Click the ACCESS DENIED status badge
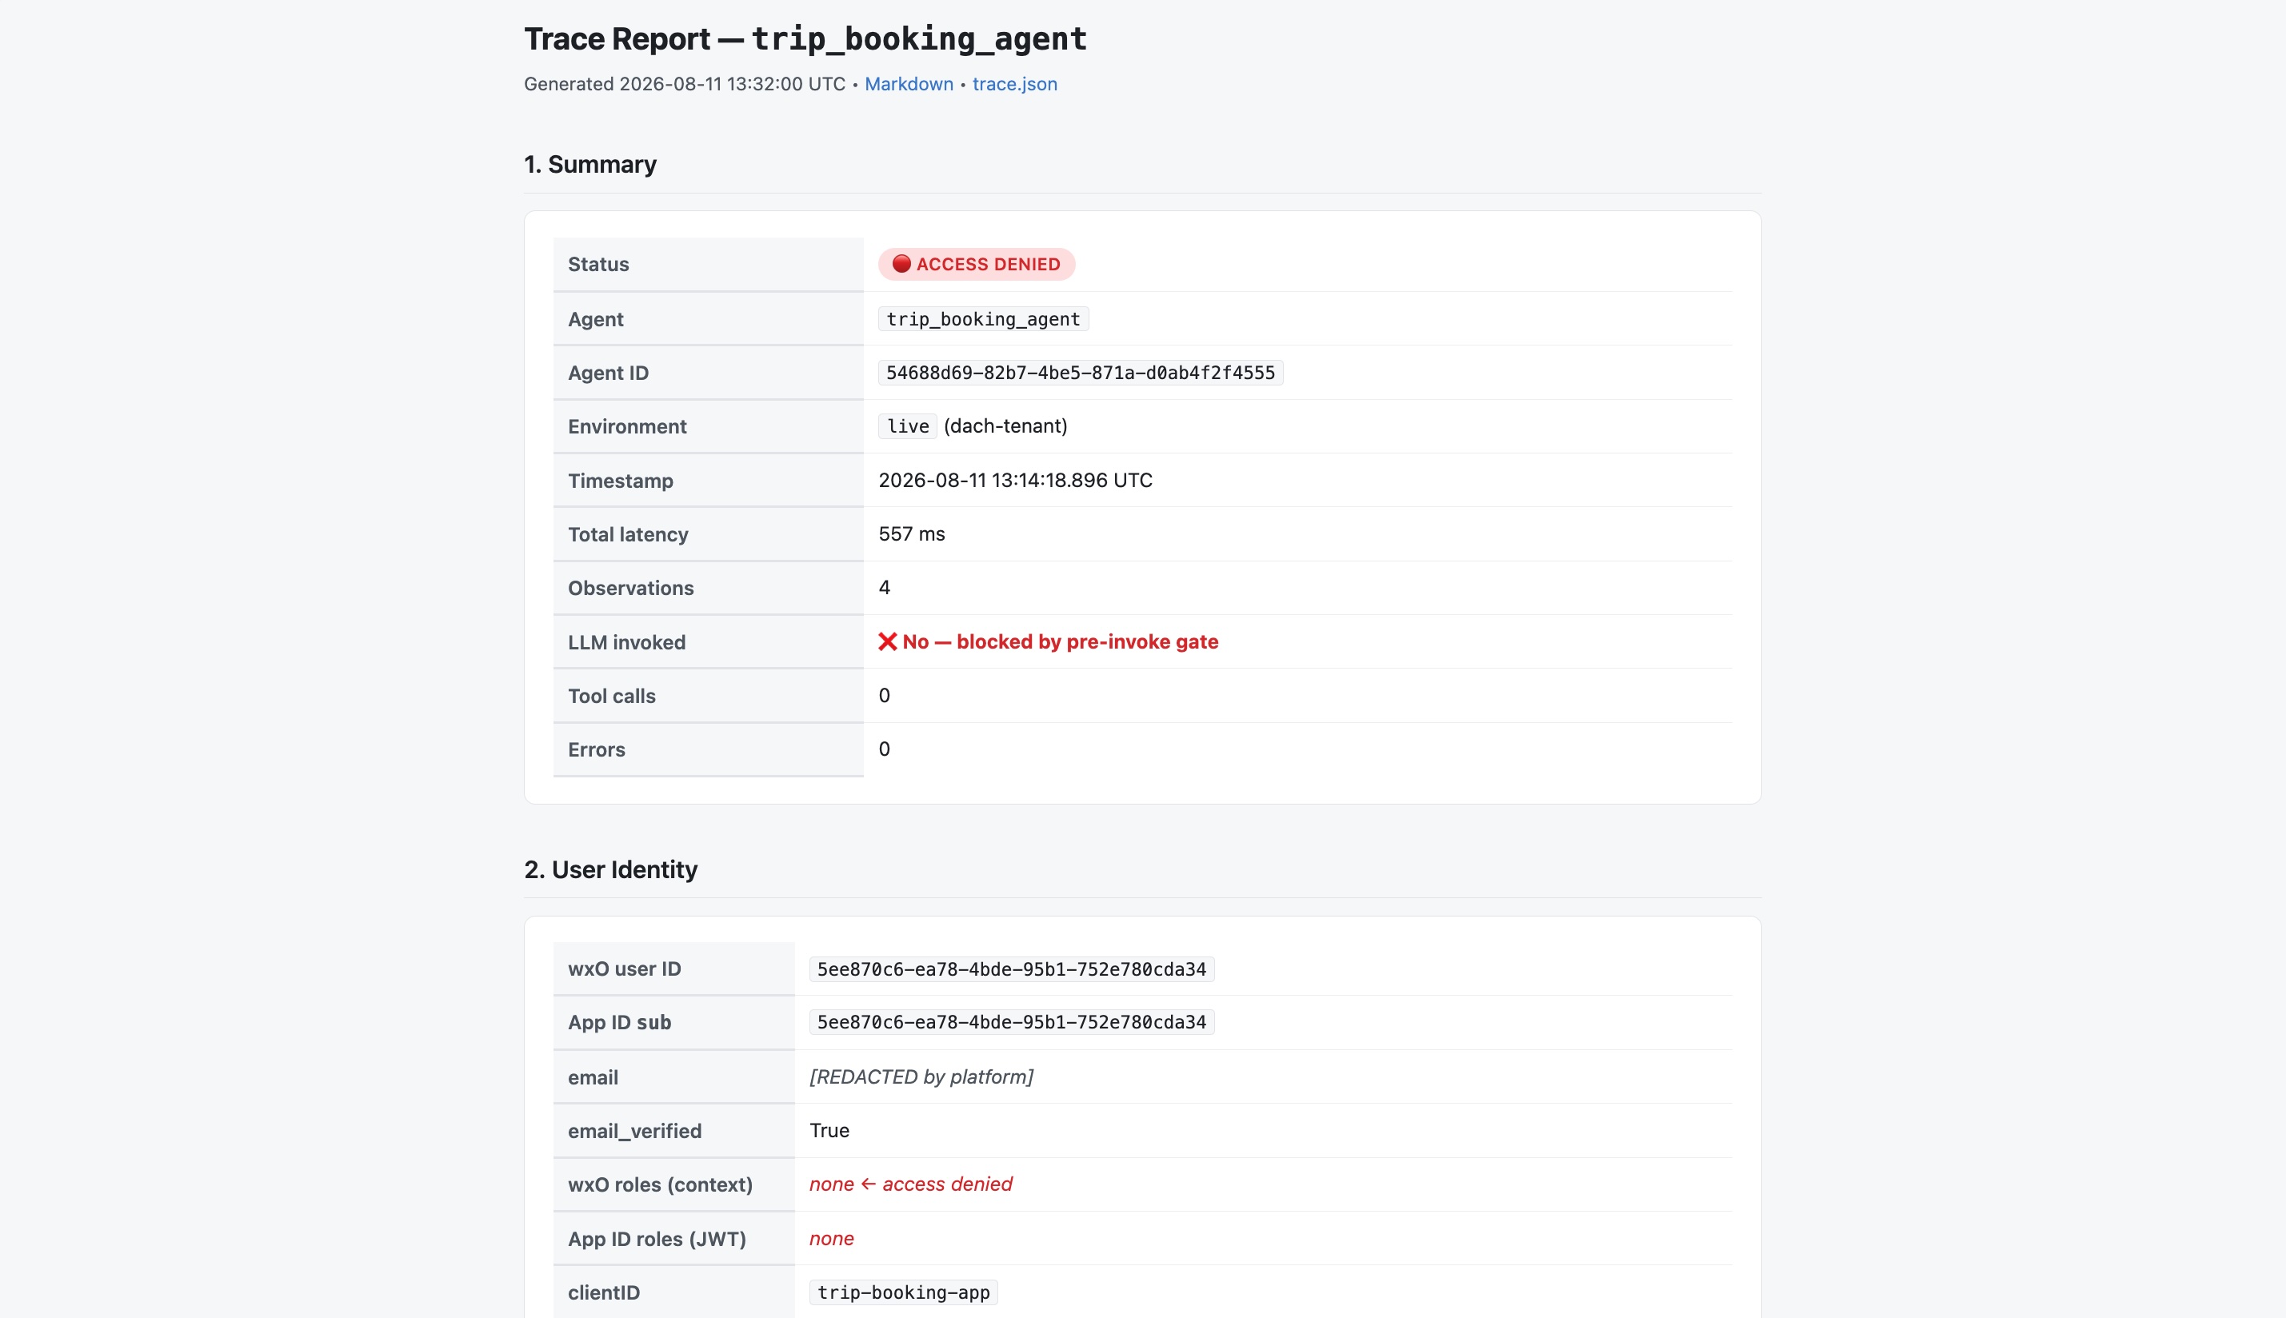2286x1318 pixels. [976, 263]
